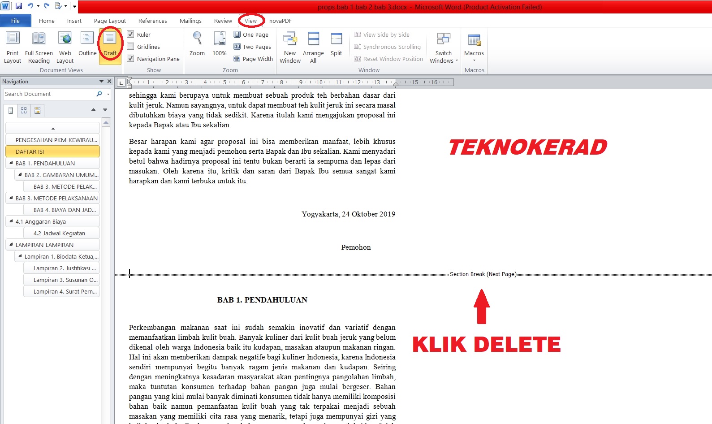The width and height of the screenshot is (712, 424).
Task: Click the Save icon in quick access toolbar
Action: [x=19, y=6]
